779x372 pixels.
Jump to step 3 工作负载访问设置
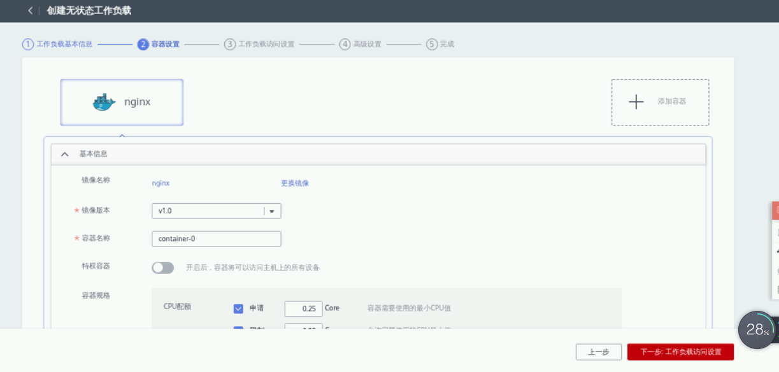point(259,44)
